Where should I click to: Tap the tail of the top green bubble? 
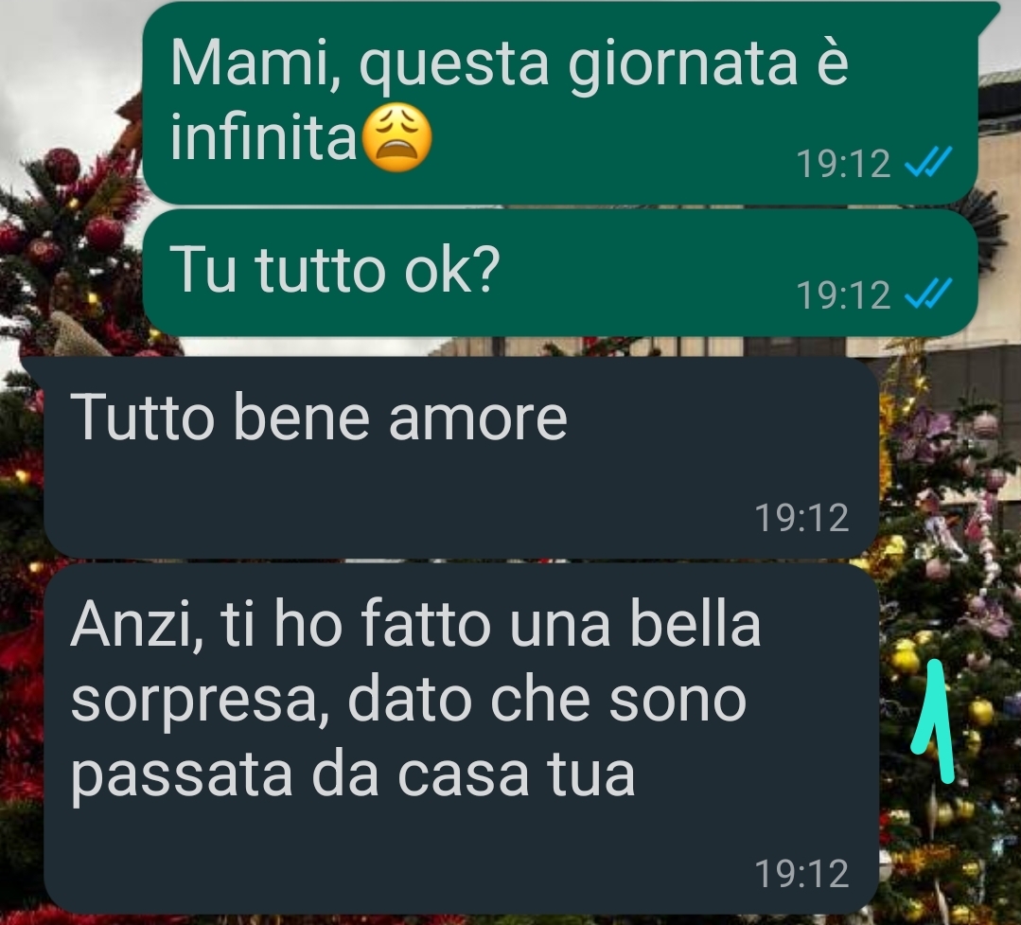point(987,16)
